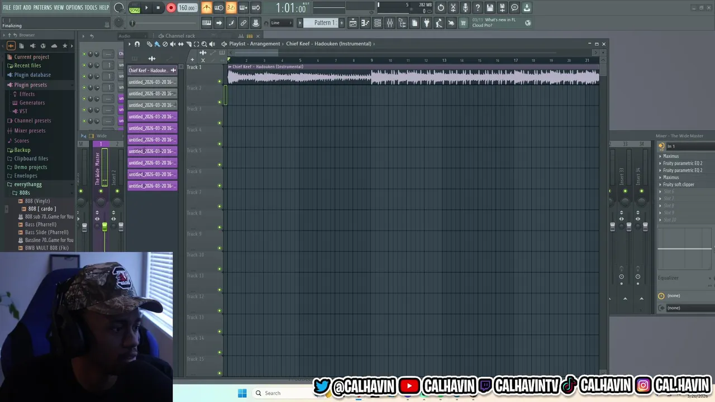This screenshot has width=715, height=402.
Task: Switch the PAT/SONG mode button
Action: [135, 8]
